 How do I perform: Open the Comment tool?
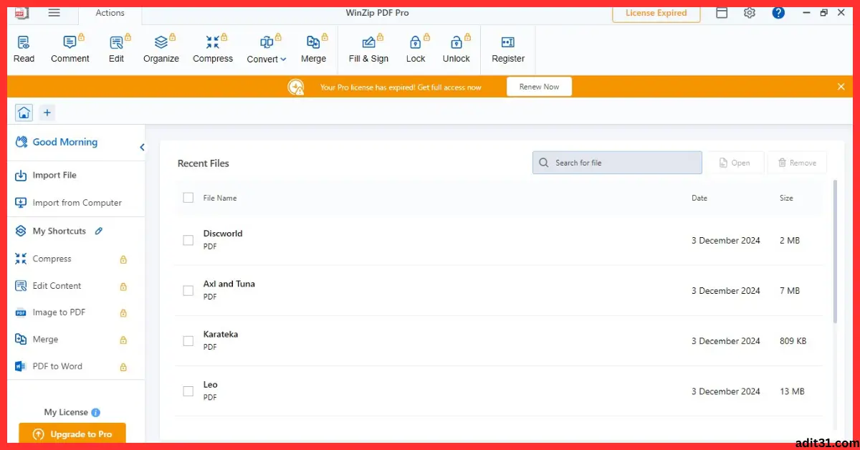(x=70, y=49)
